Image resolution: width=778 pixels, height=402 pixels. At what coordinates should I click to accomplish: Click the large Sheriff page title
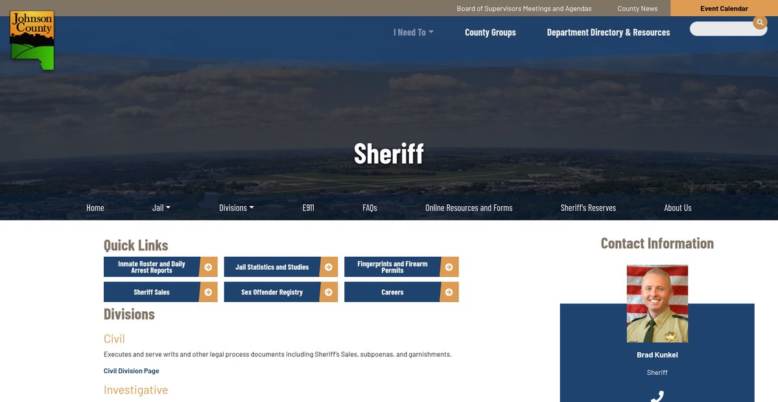tap(389, 154)
